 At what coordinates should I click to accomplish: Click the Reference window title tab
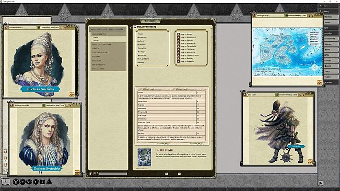click(150, 21)
